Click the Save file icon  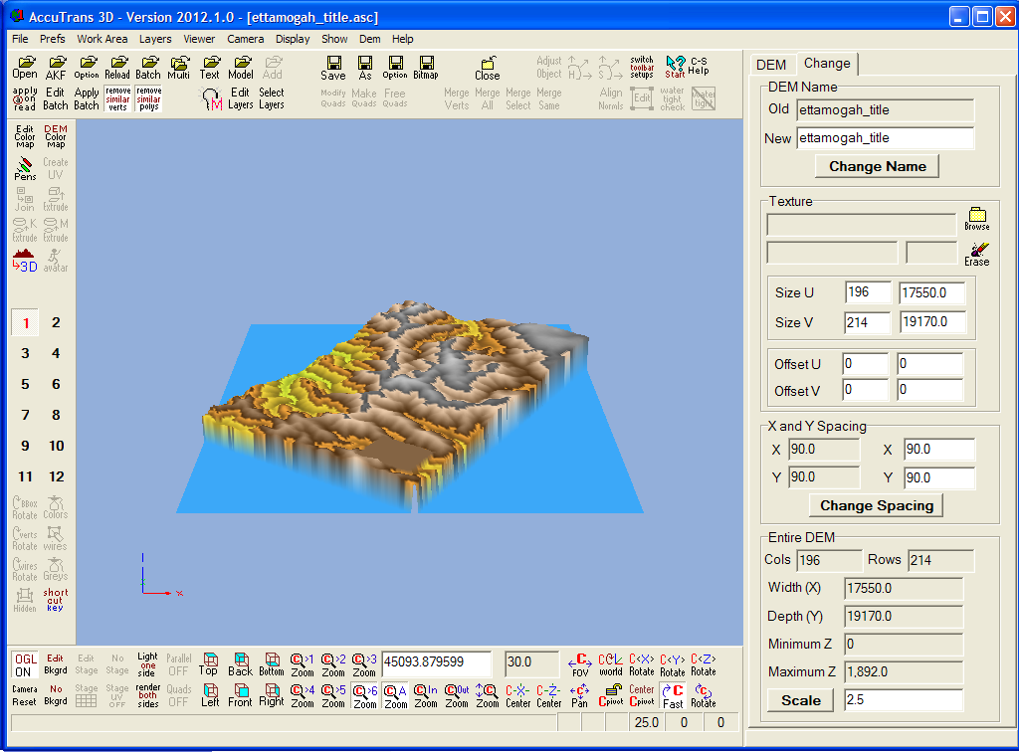333,68
